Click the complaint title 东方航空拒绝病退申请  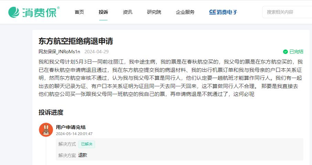(x=76, y=41)
